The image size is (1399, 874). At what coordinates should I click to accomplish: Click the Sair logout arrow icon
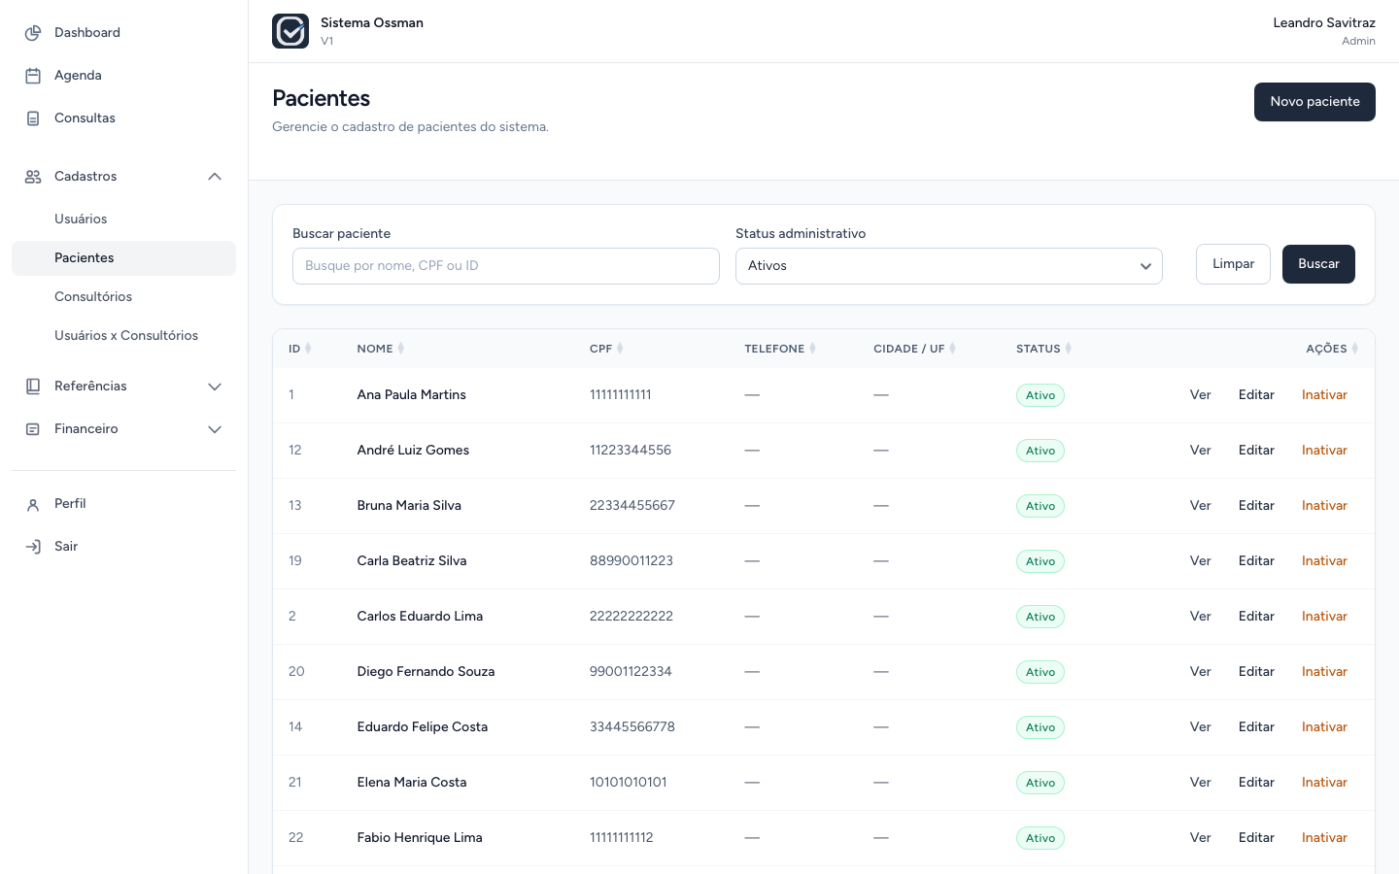pos(33,547)
